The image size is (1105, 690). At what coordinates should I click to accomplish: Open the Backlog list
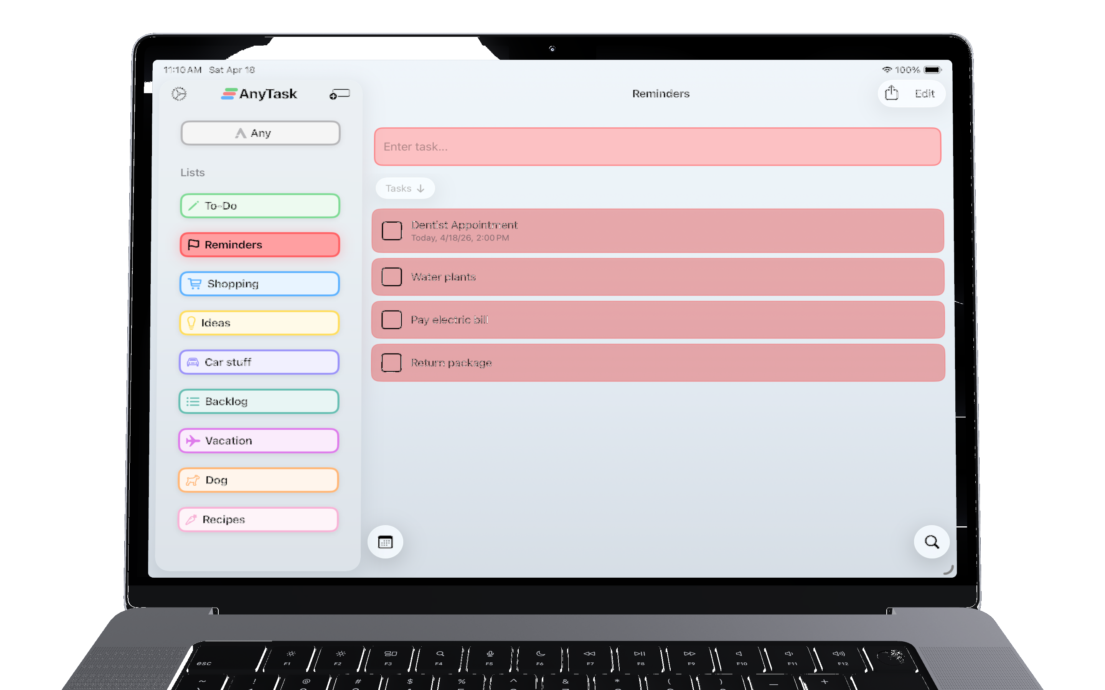click(x=259, y=402)
